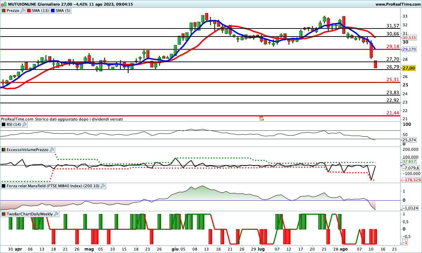Click the 29,18 red resistance level label
The width and height of the screenshot is (422, 253).
click(392, 46)
